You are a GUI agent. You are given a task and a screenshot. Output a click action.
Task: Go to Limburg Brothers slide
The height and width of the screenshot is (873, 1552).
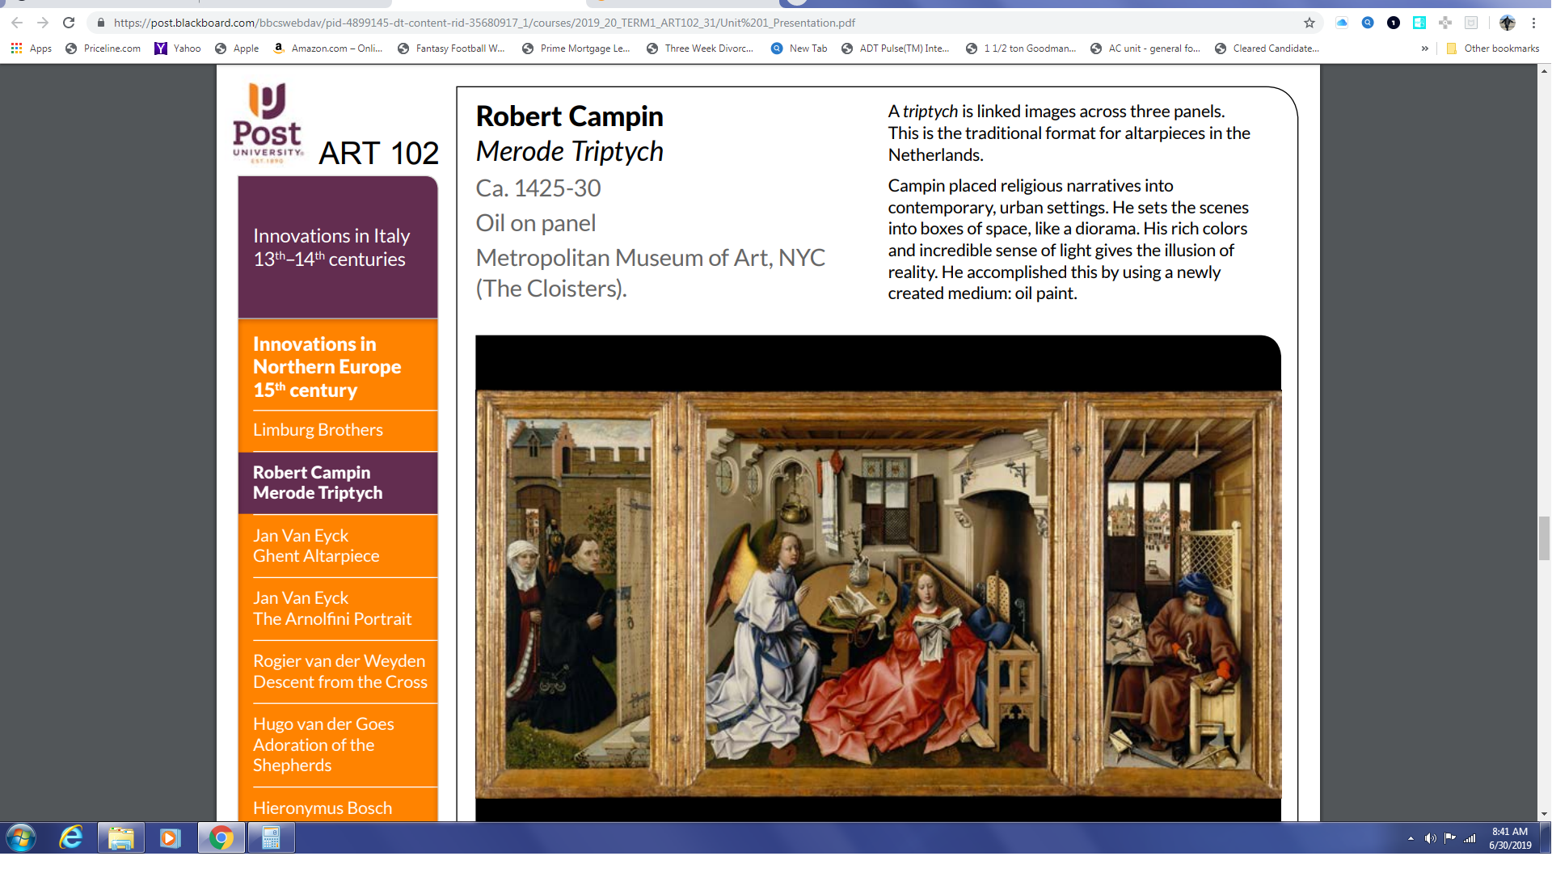(x=338, y=430)
